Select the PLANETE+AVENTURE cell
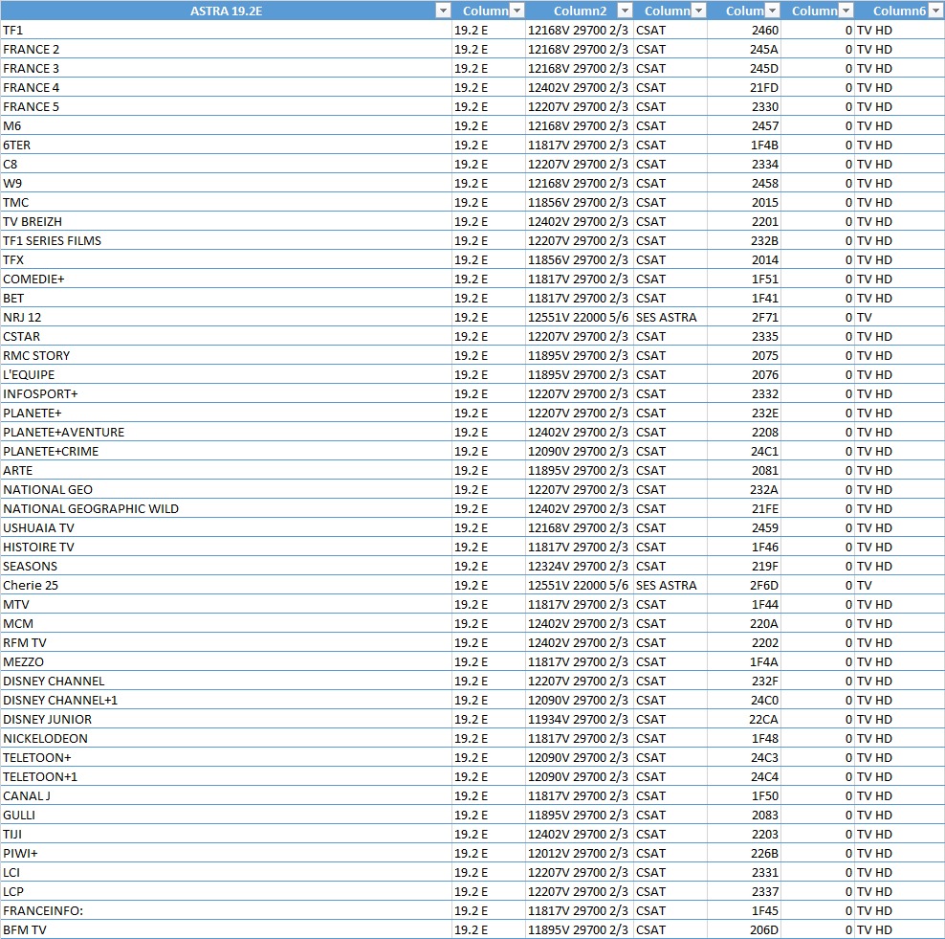Screen dimensions: 945x939 click(x=226, y=433)
